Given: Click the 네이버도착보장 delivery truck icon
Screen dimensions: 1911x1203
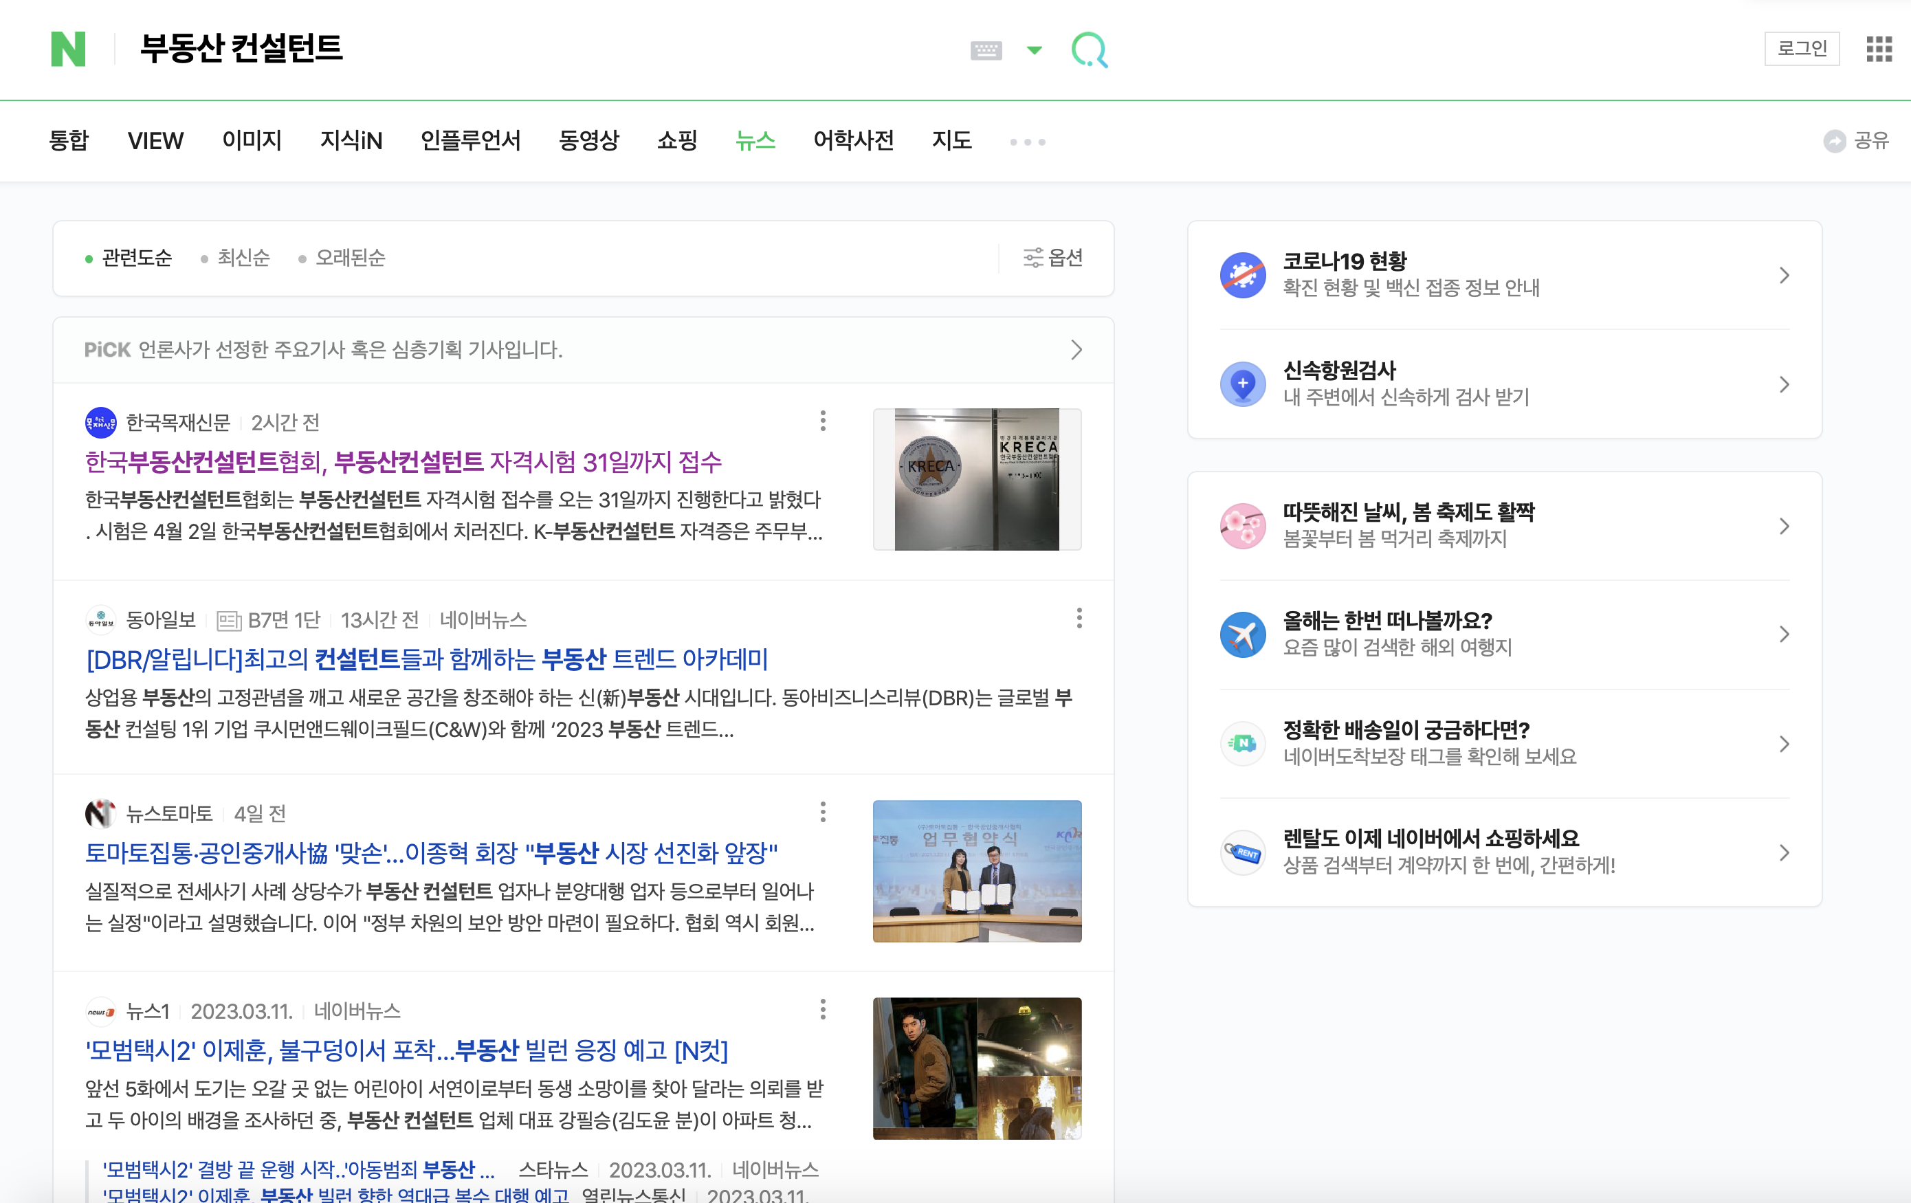Looking at the screenshot, I should (1243, 744).
